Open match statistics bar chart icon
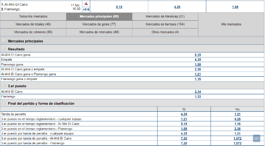The image size is (265, 146). click(x=86, y=4)
